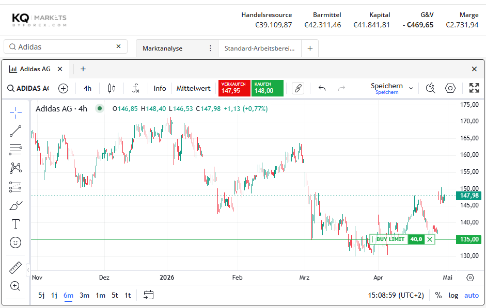The image size is (486, 308).
Task: Expand the Speichern dropdown arrow
Action: coord(411,88)
